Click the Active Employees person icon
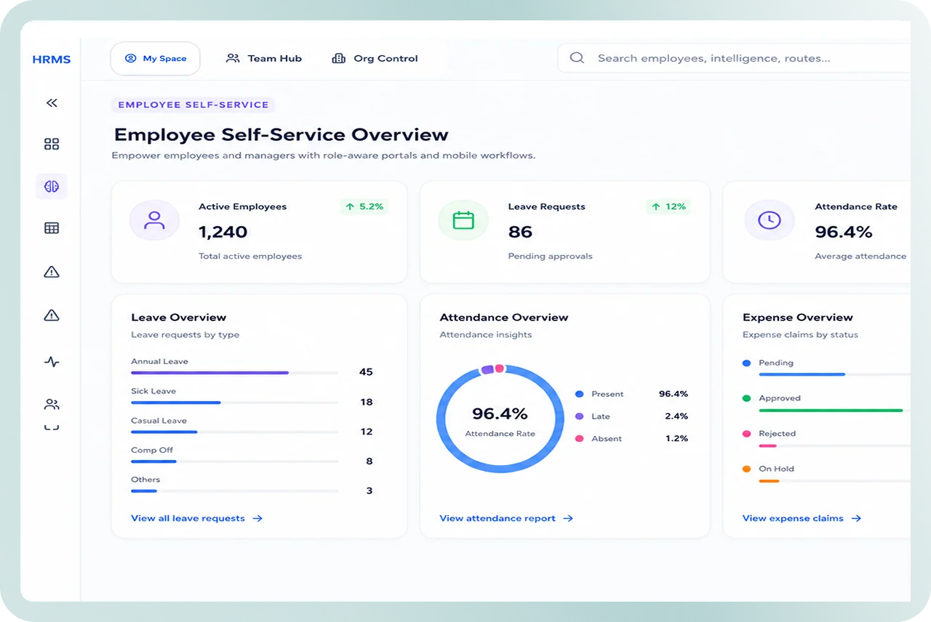 [x=154, y=220]
